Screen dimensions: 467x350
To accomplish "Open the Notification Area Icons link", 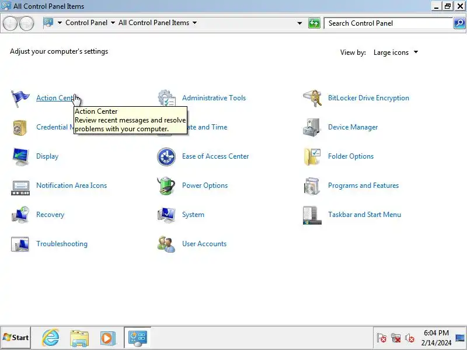I will [x=71, y=185].
